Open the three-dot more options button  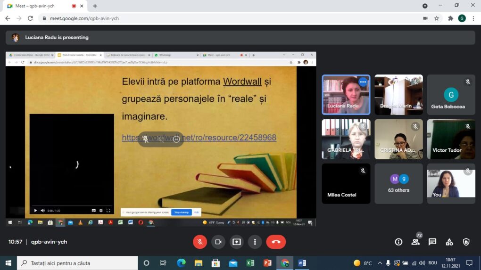(x=255, y=242)
